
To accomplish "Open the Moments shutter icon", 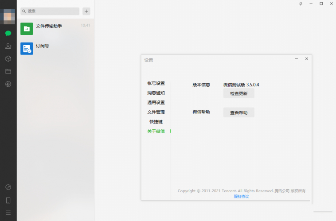I will coord(8,84).
